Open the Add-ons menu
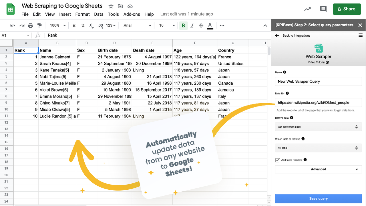The image size is (366, 206). 132,14
